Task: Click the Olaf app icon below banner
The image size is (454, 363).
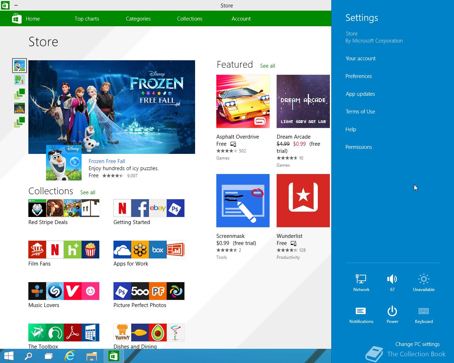Action: 64,163
